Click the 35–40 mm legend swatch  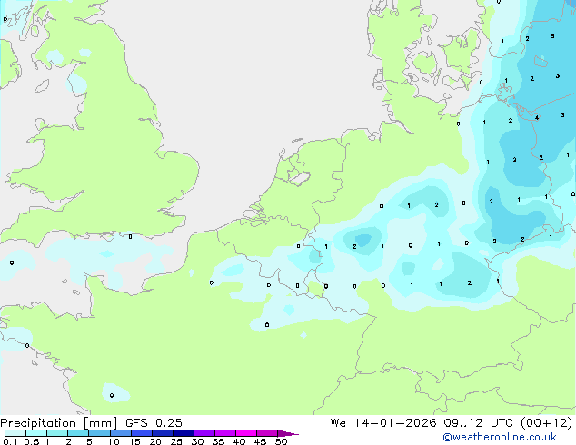click(224, 433)
